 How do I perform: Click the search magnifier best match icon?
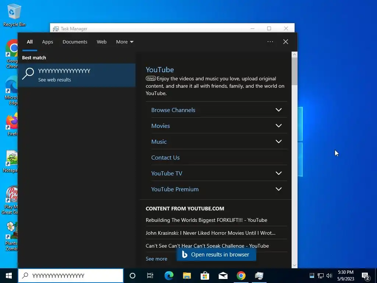[x=28, y=74]
